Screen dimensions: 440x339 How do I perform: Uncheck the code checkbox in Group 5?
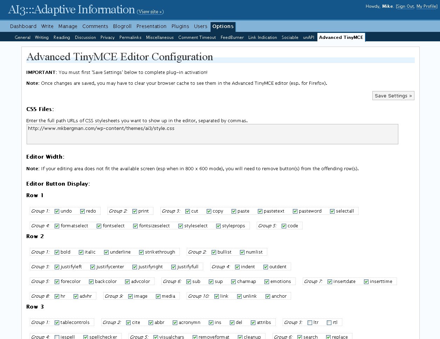pyautogui.click(x=284, y=226)
